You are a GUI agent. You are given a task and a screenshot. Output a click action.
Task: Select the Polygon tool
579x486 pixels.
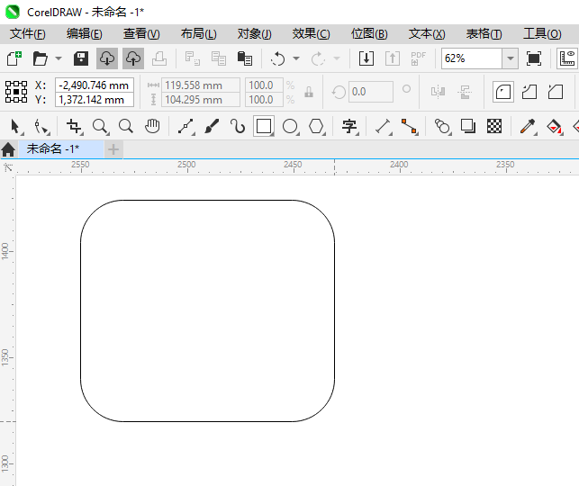[316, 126]
